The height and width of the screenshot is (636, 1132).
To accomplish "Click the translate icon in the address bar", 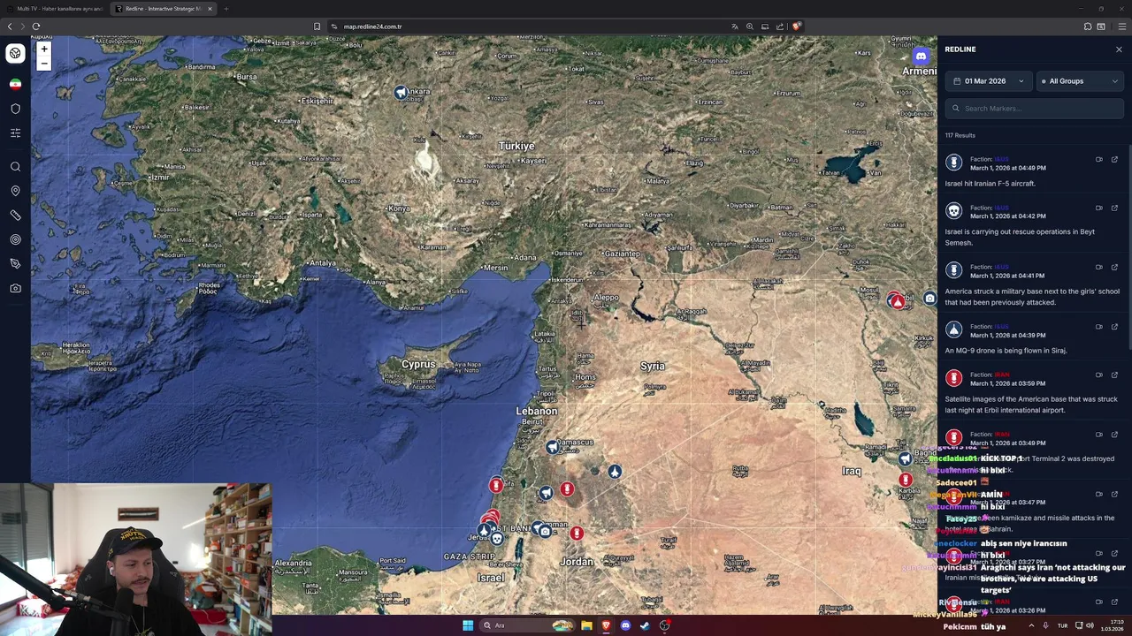I will point(735,26).
